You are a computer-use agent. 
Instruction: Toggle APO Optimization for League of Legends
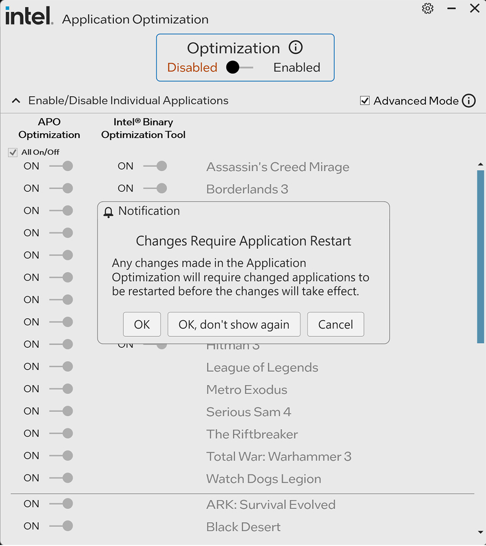(61, 367)
